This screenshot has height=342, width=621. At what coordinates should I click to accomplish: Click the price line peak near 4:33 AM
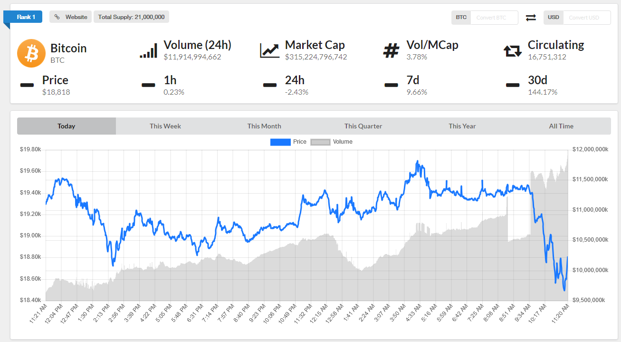[x=417, y=162]
